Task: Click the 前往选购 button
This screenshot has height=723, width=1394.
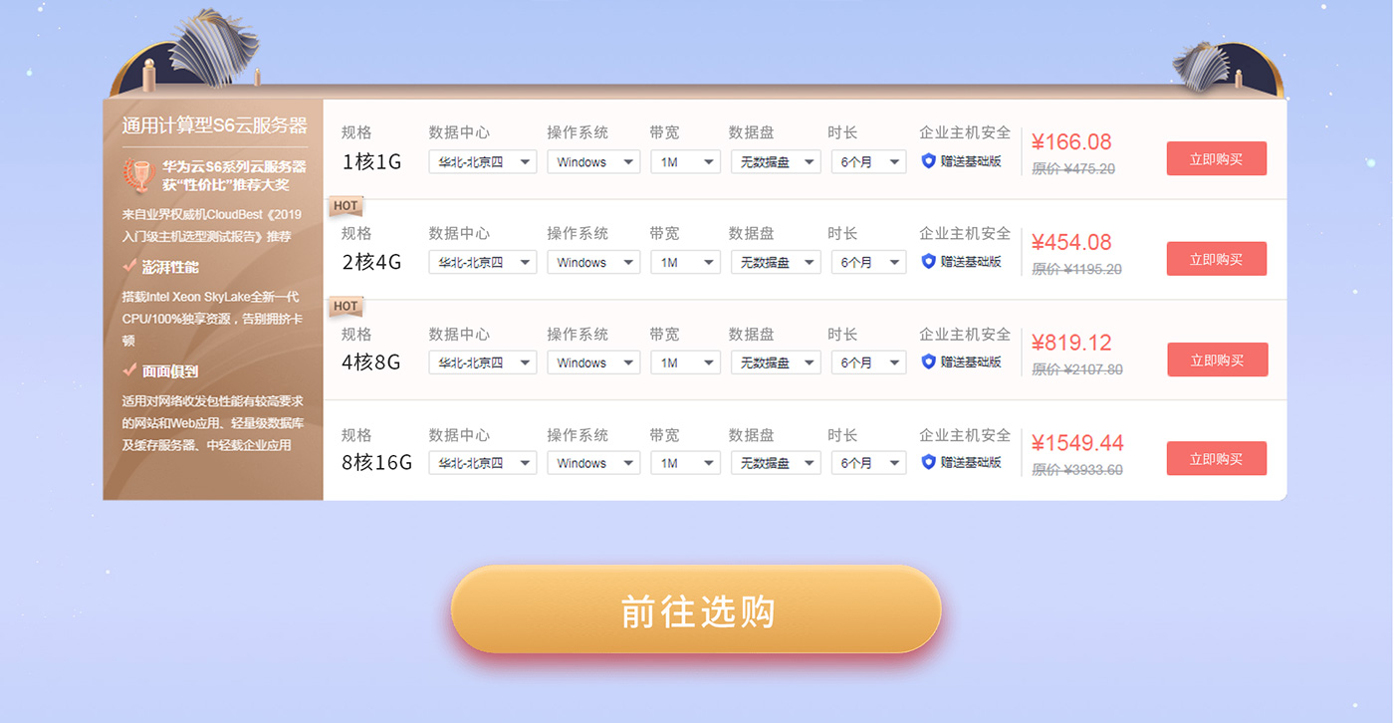Action: point(696,609)
